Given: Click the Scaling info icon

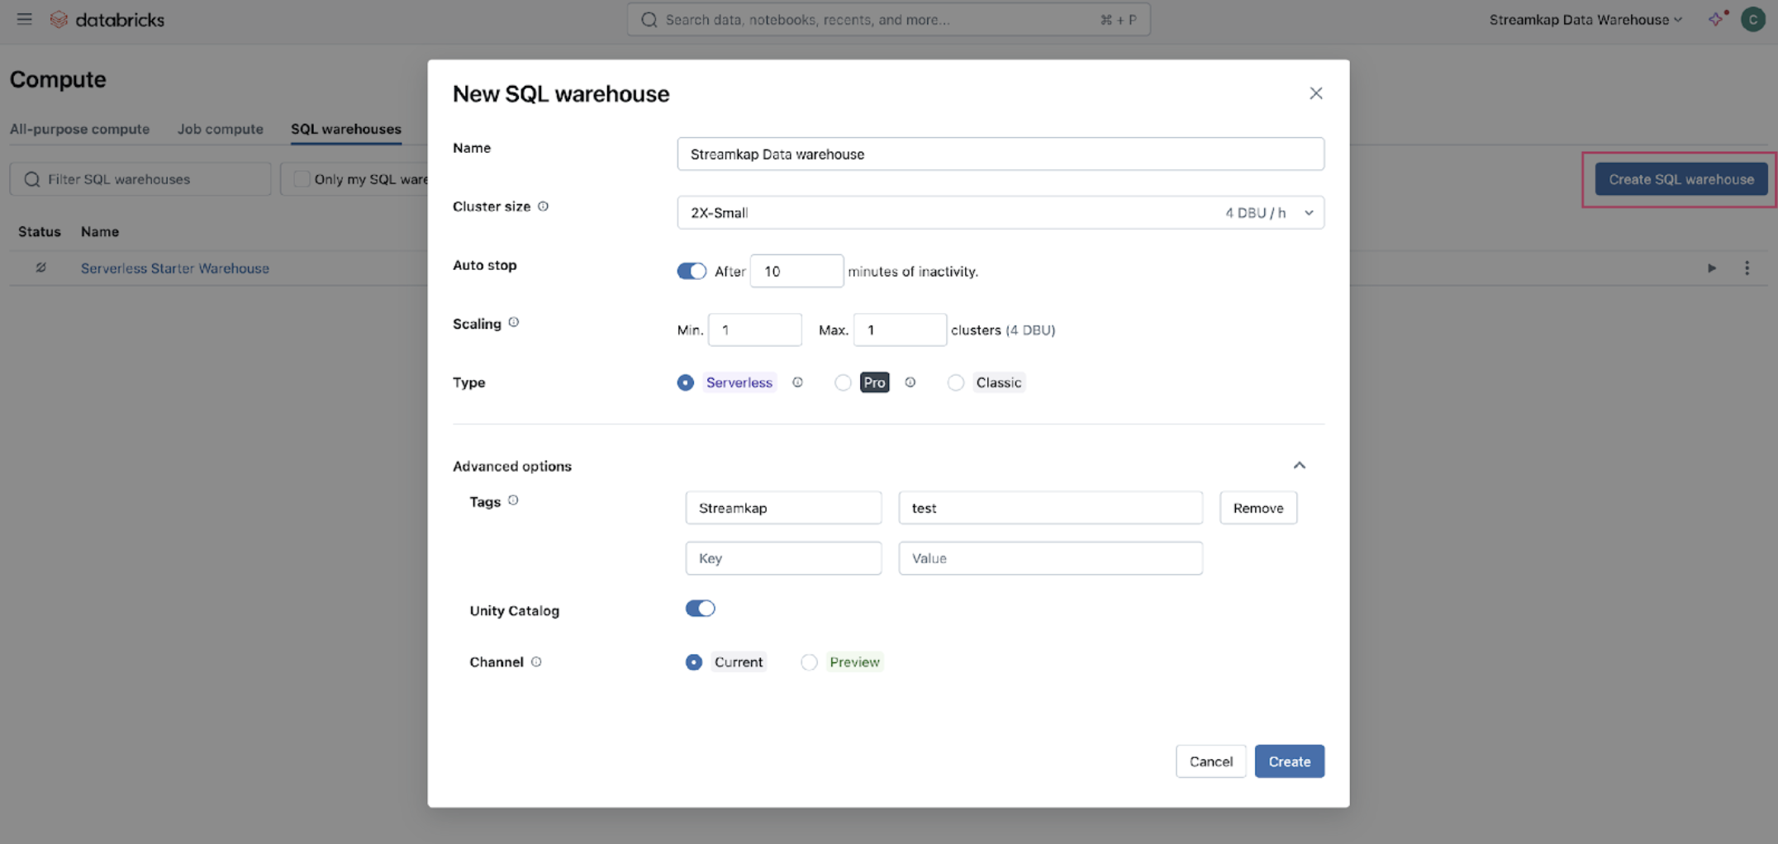Looking at the screenshot, I should tap(514, 323).
